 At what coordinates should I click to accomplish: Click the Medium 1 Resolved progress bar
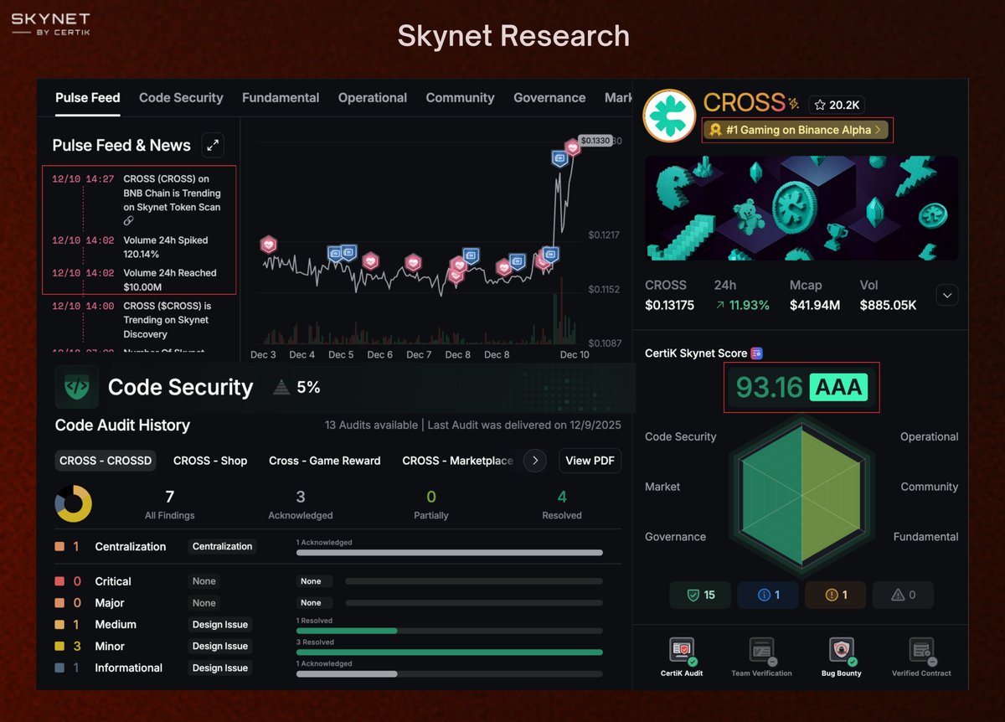click(449, 631)
